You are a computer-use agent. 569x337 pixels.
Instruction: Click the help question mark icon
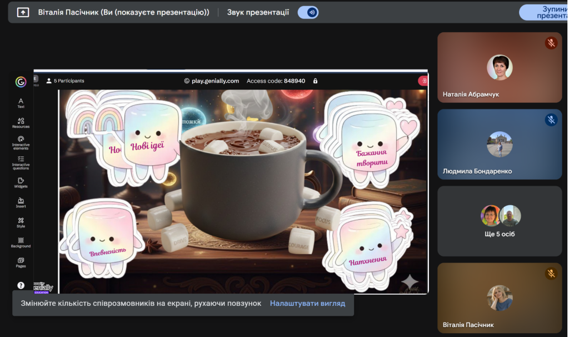coord(21,285)
